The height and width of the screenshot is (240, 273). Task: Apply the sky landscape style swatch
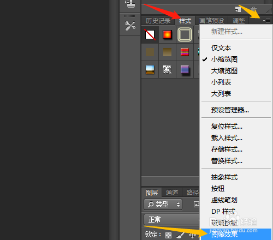tap(150, 69)
